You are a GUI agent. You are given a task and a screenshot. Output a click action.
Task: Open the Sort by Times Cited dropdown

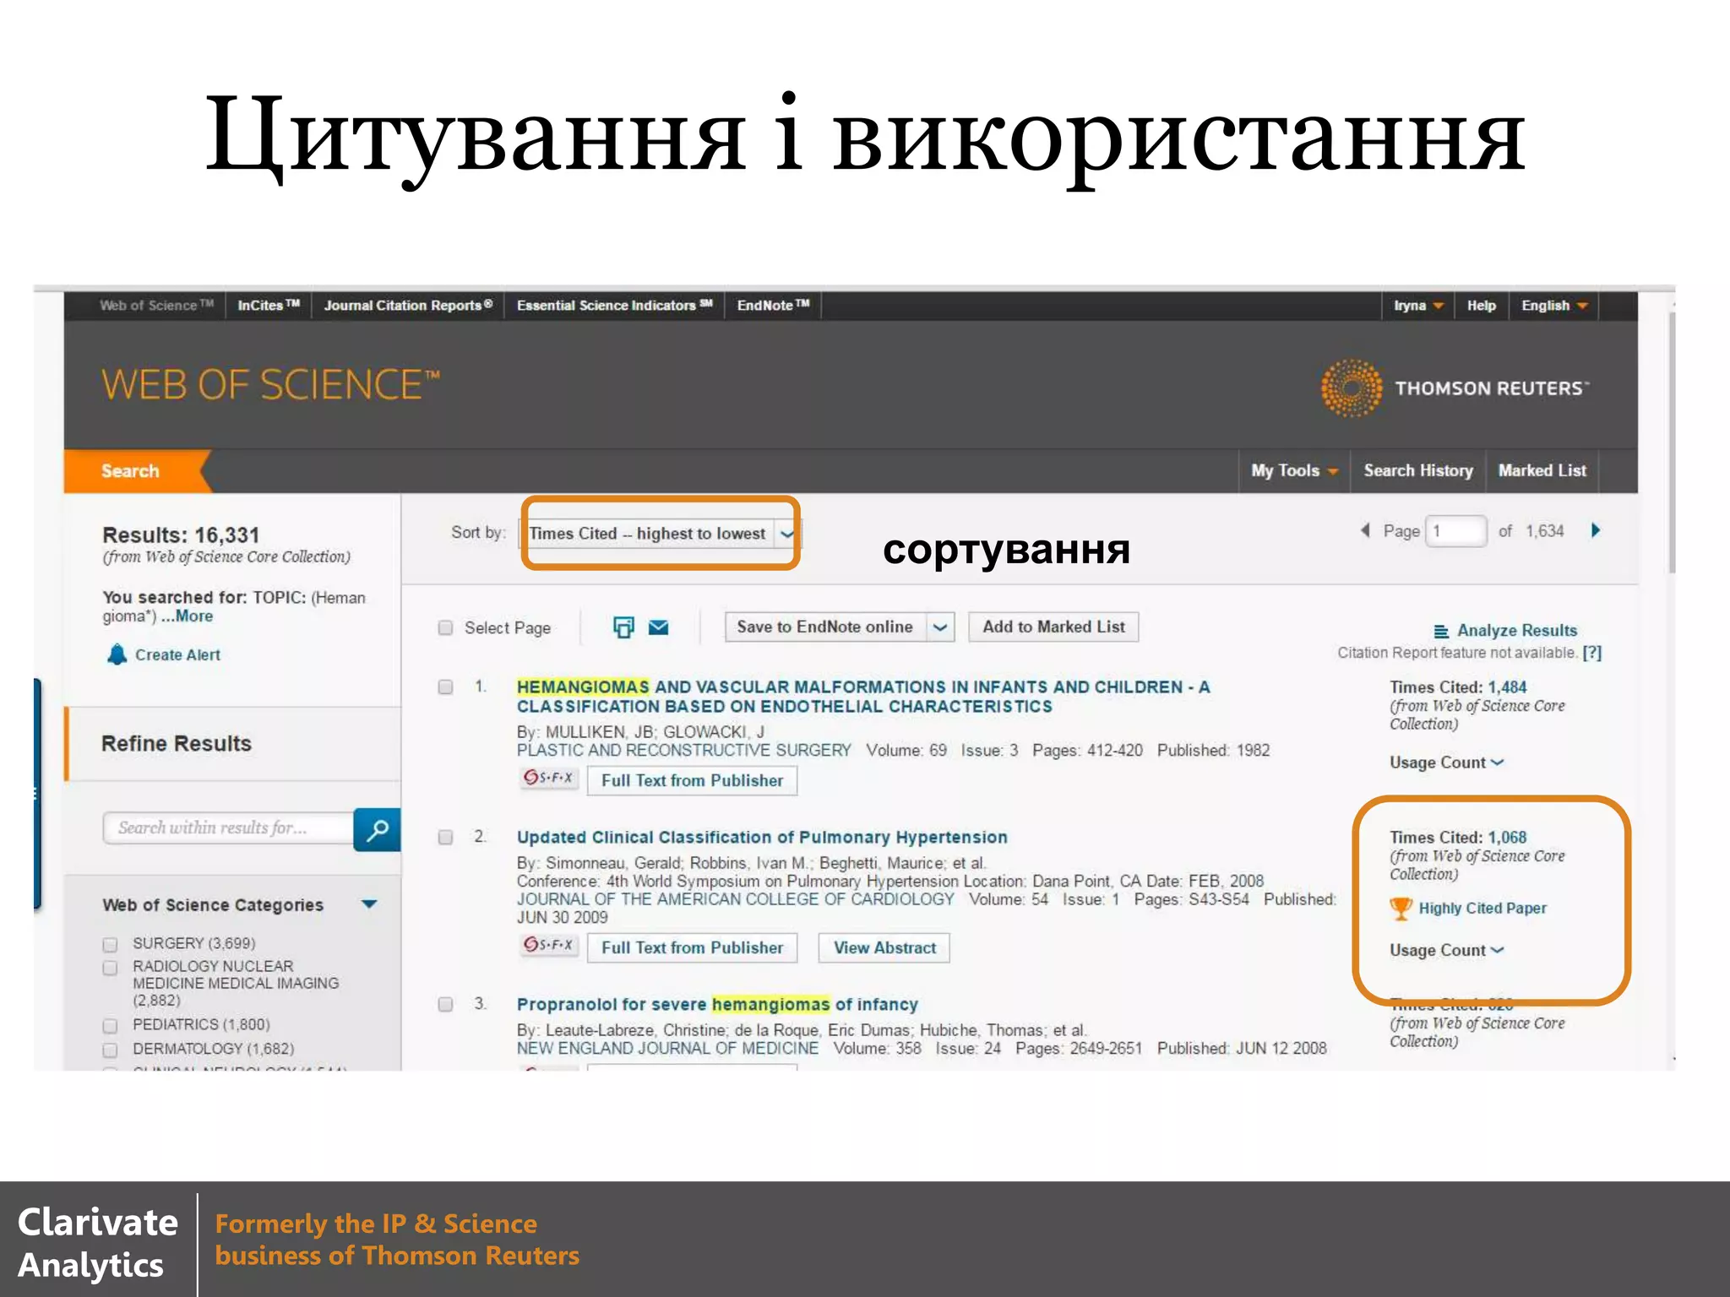click(660, 534)
